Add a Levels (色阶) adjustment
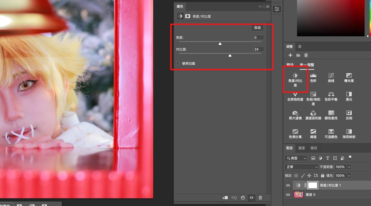Image resolution: width=371 pixels, height=206 pixels. [313, 77]
